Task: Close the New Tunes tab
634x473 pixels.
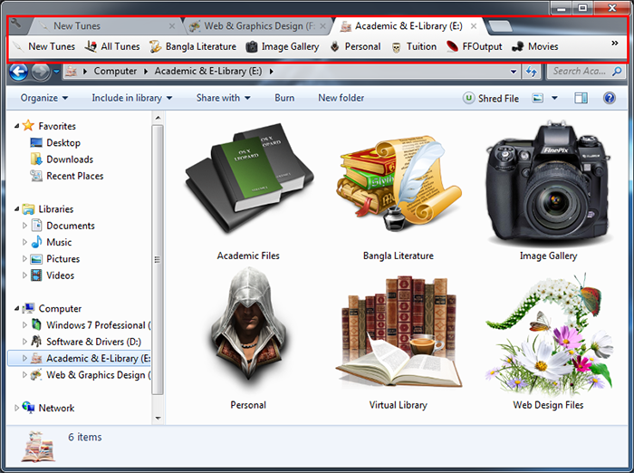Action: [x=172, y=26]
